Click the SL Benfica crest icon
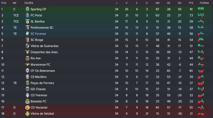The width and height of the screenshot is (213, 118). [27, 21]
